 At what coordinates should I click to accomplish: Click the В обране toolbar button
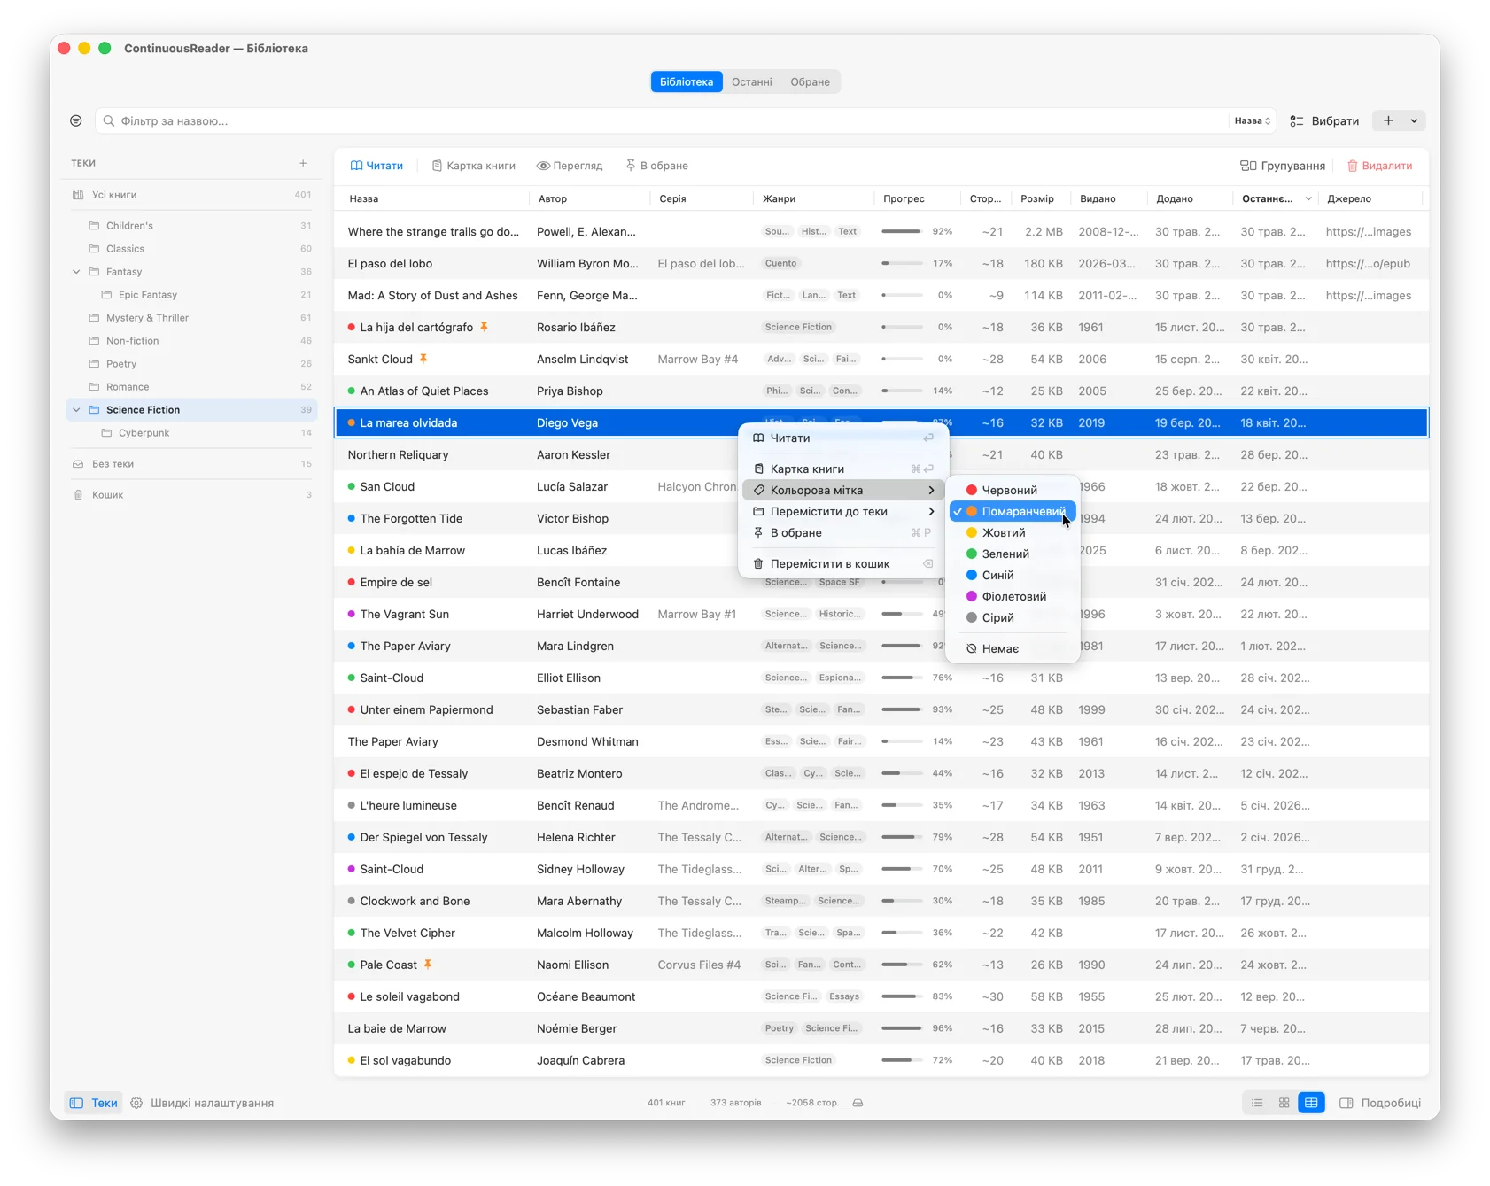tap(656, 166)
